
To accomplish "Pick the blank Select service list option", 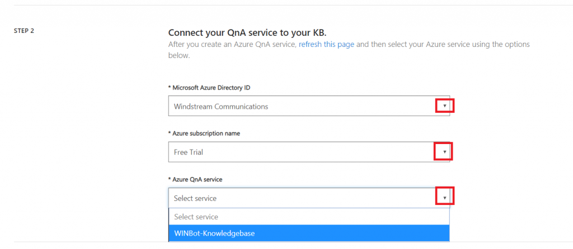I will [309, 217].
